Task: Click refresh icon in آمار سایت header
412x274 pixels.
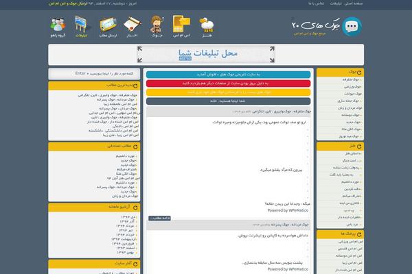Action: (135, 264)
